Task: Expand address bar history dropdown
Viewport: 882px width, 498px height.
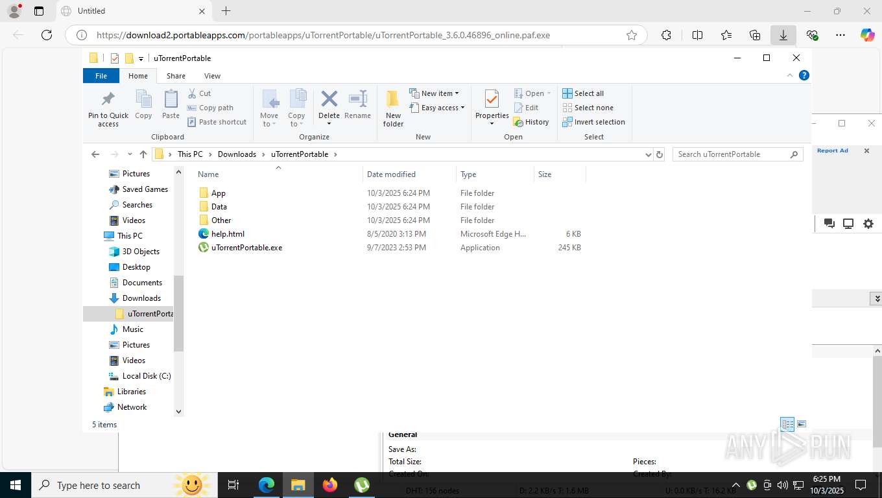Action: (648, 154)
